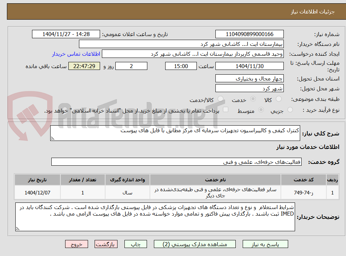
Task: Toggle the Islamic treasury payment checkbox
Action: click(226, 110)
